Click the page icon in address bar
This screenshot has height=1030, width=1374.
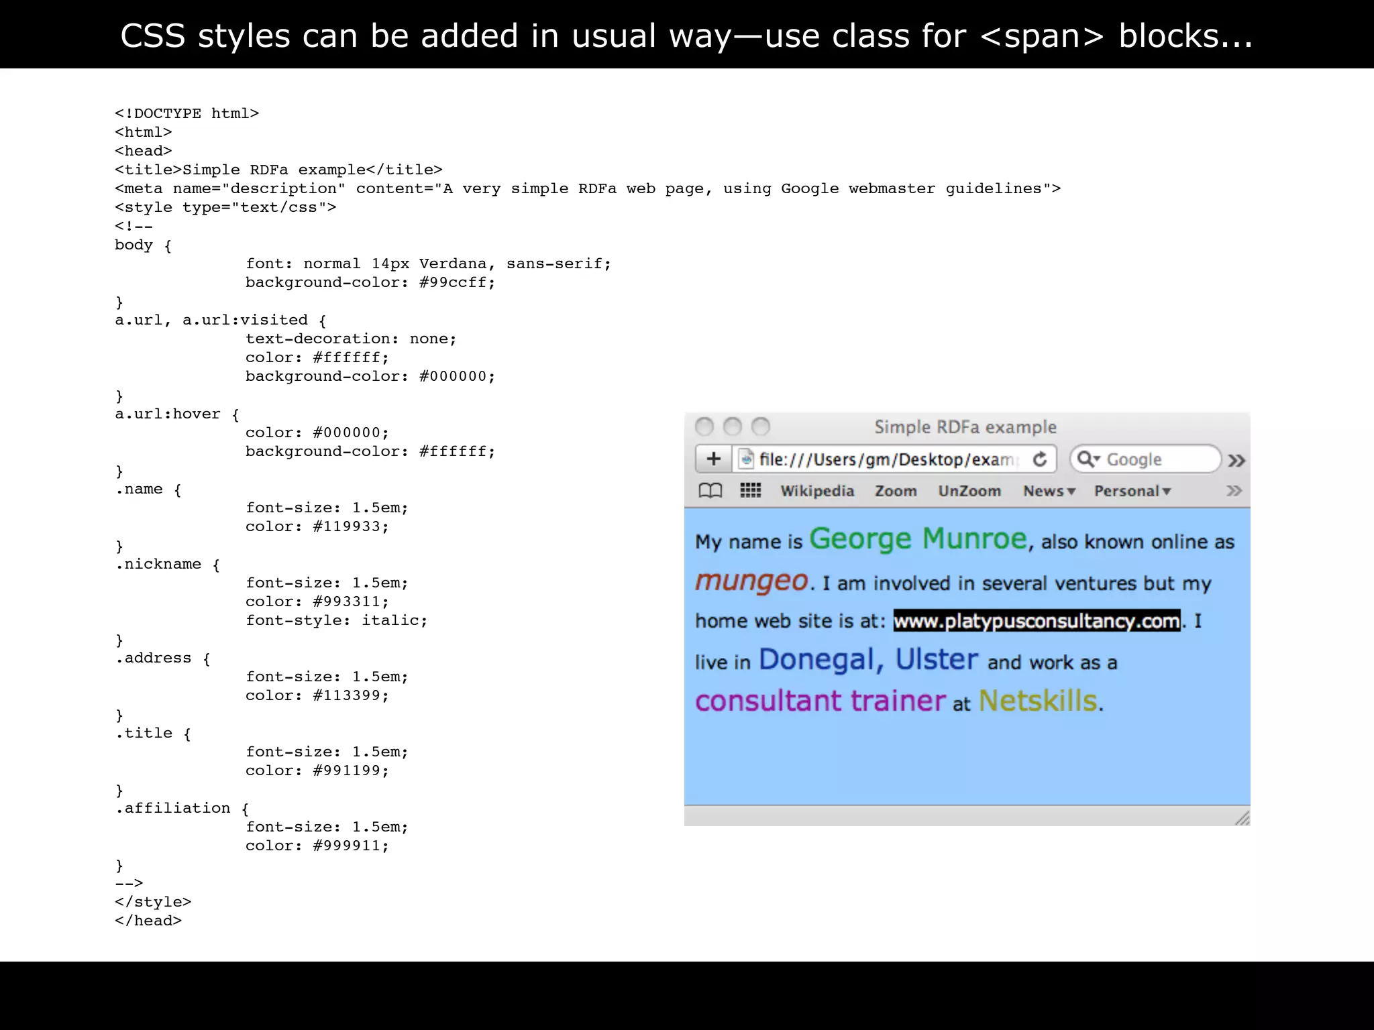click(x=745, y=459)
